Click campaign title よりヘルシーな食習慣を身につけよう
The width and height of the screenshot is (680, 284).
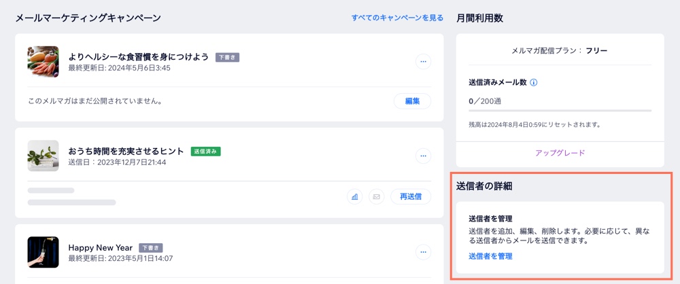[138, 57]
